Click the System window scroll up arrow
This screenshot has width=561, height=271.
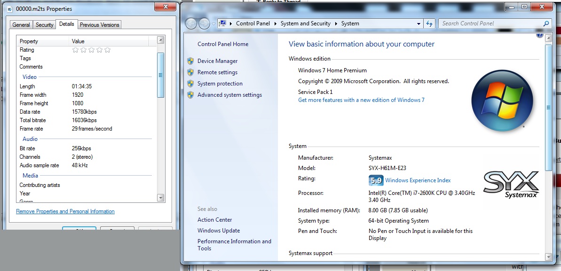[x=548, y=39]
